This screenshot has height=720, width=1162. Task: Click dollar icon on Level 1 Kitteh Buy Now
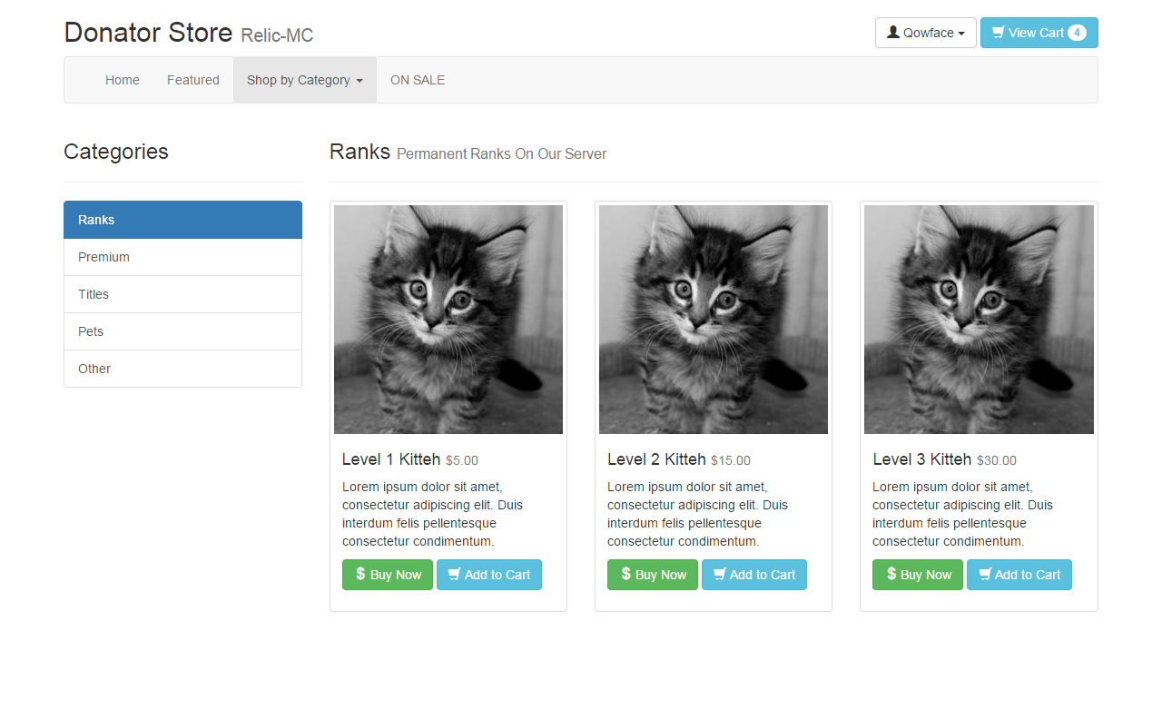pos(360,574)
